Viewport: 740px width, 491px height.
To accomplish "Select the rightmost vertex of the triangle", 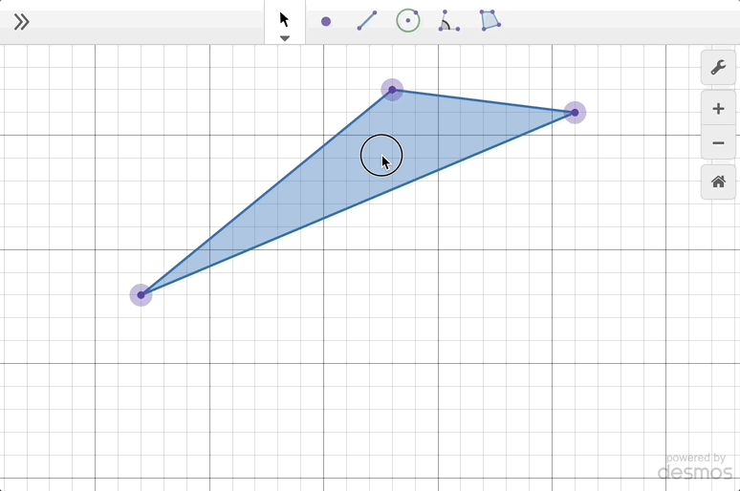I will click(575, 113).
